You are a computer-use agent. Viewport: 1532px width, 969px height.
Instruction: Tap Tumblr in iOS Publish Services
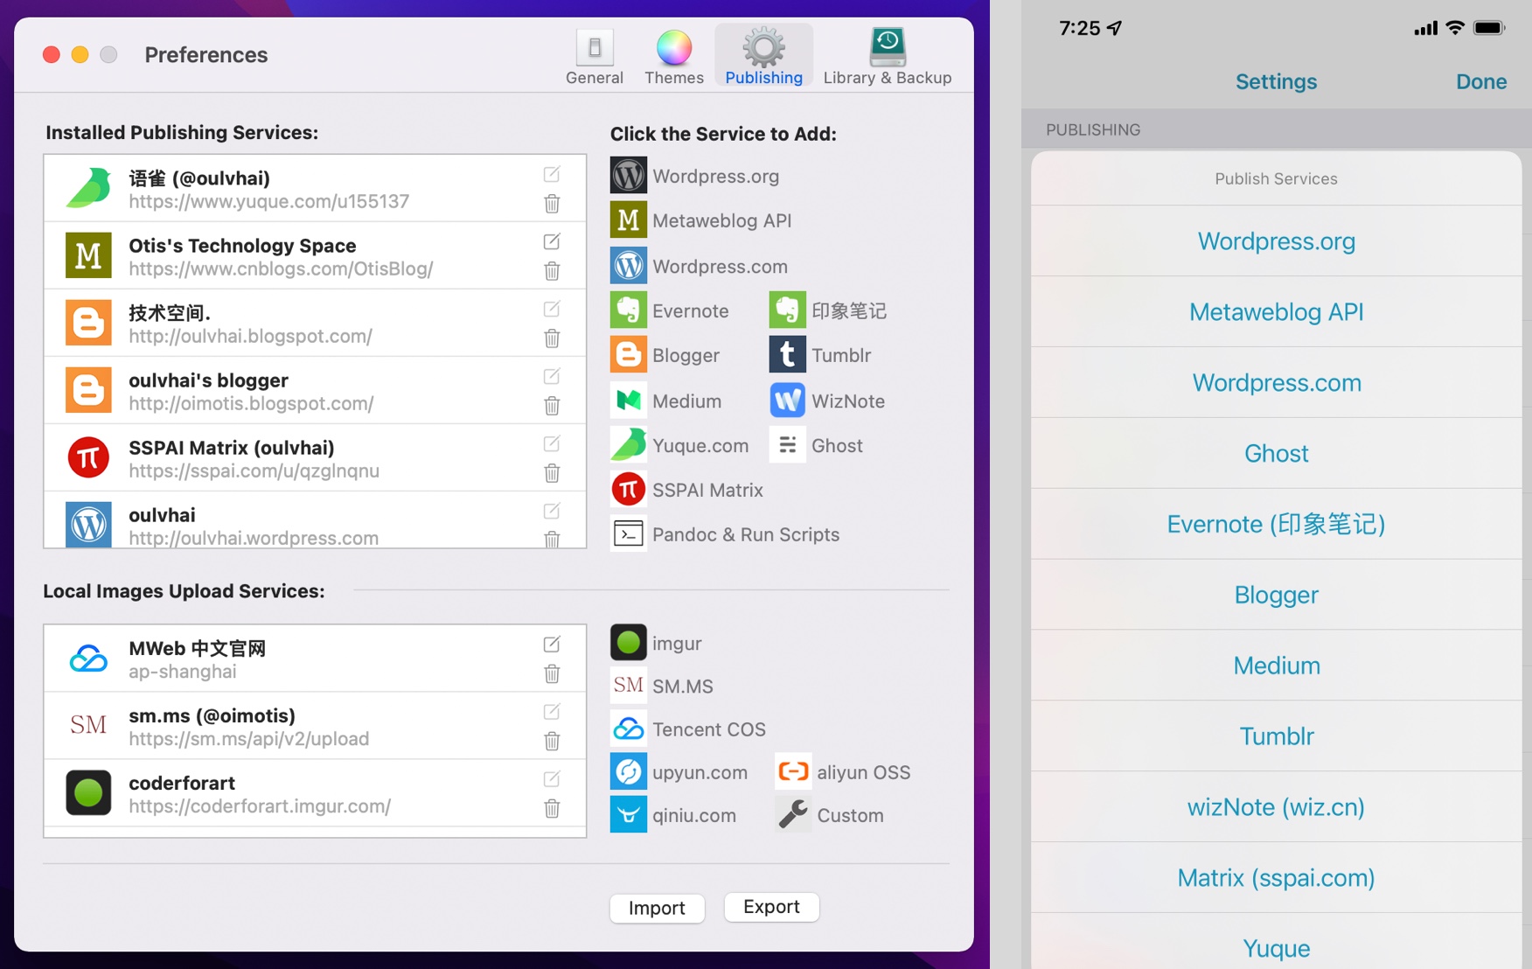(1277, 736)
